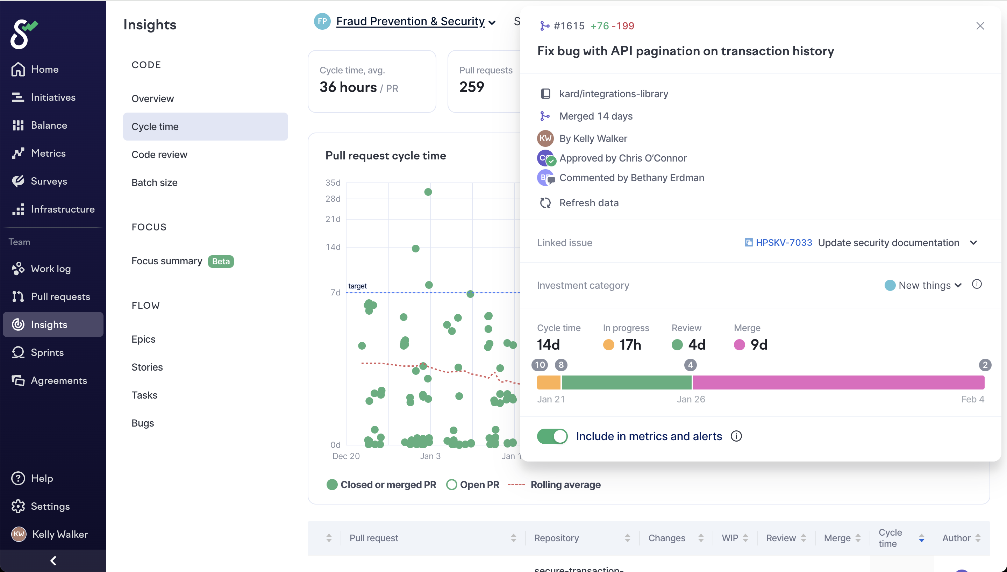Click the Help question mark icon

tap(18, 478)
